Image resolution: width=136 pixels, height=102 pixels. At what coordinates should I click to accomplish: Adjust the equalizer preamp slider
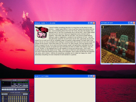(3, 99)
